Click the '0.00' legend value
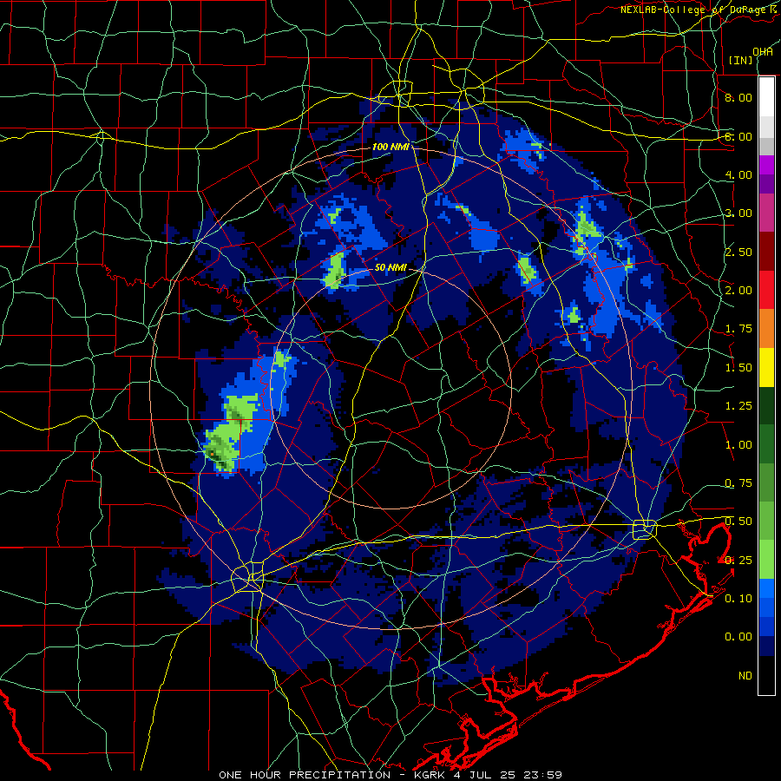Viewport: 781px width, 781px height. (738, 637)
